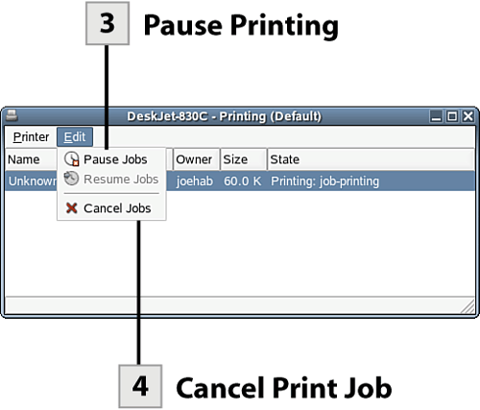480x410 pixels.
Task: Sort jobs by Owner column header
Action: tap(197, 159)
